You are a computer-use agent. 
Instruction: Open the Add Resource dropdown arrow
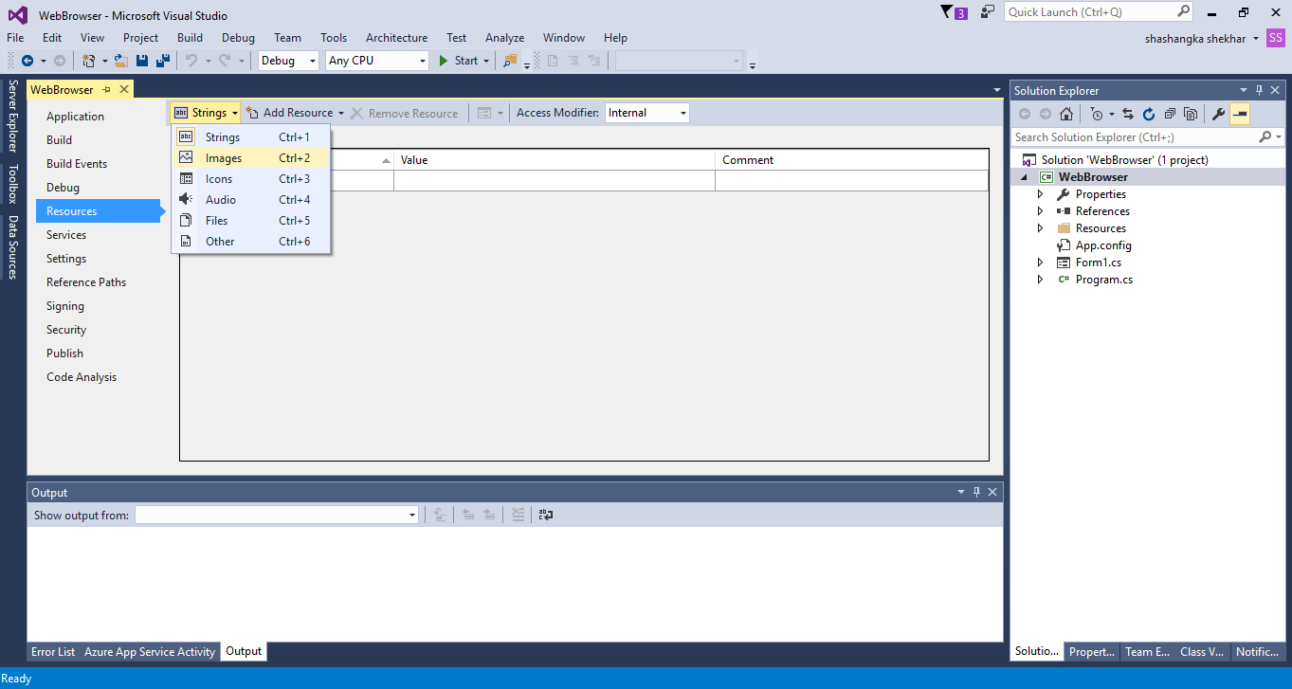(341, 113)
